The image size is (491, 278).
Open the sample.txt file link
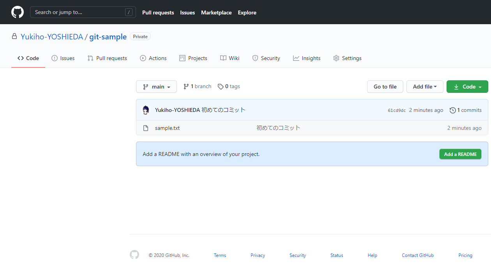(x=167, y=128)
